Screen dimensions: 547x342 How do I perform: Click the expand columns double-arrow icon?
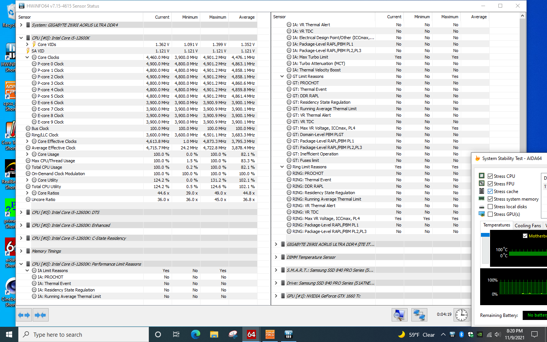pos(24,315)
